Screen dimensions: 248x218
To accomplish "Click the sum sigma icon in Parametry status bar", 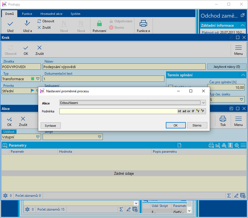I will [x=229, y=196].
